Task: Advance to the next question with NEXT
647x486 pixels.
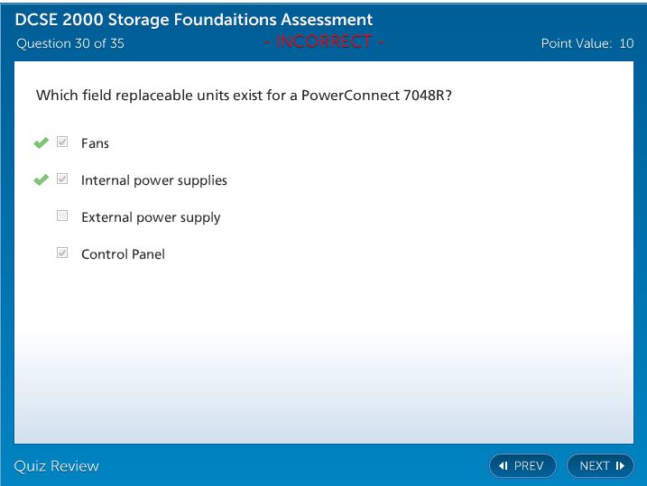Action: click(600, 466)
